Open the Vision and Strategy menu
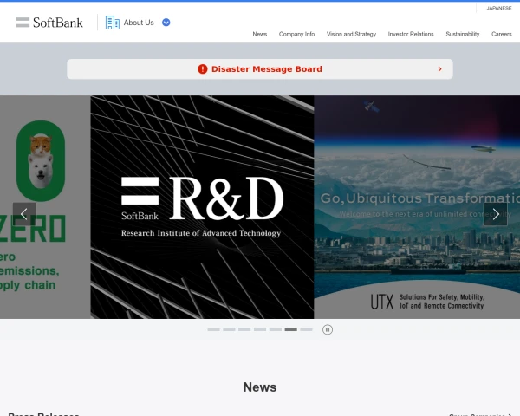This screenshot has height=416, width=520. tap(351, 34)
